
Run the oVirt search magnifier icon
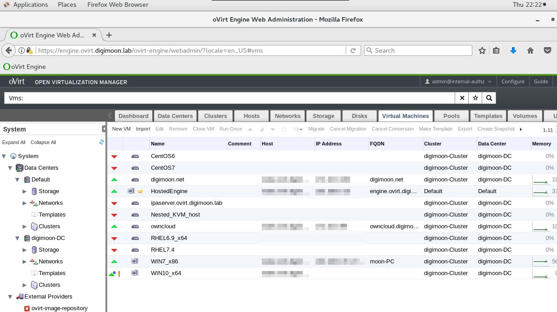(489, 98)
